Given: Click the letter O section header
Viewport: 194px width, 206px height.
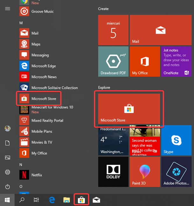Looking at the screenshot, I should [21, 187].
